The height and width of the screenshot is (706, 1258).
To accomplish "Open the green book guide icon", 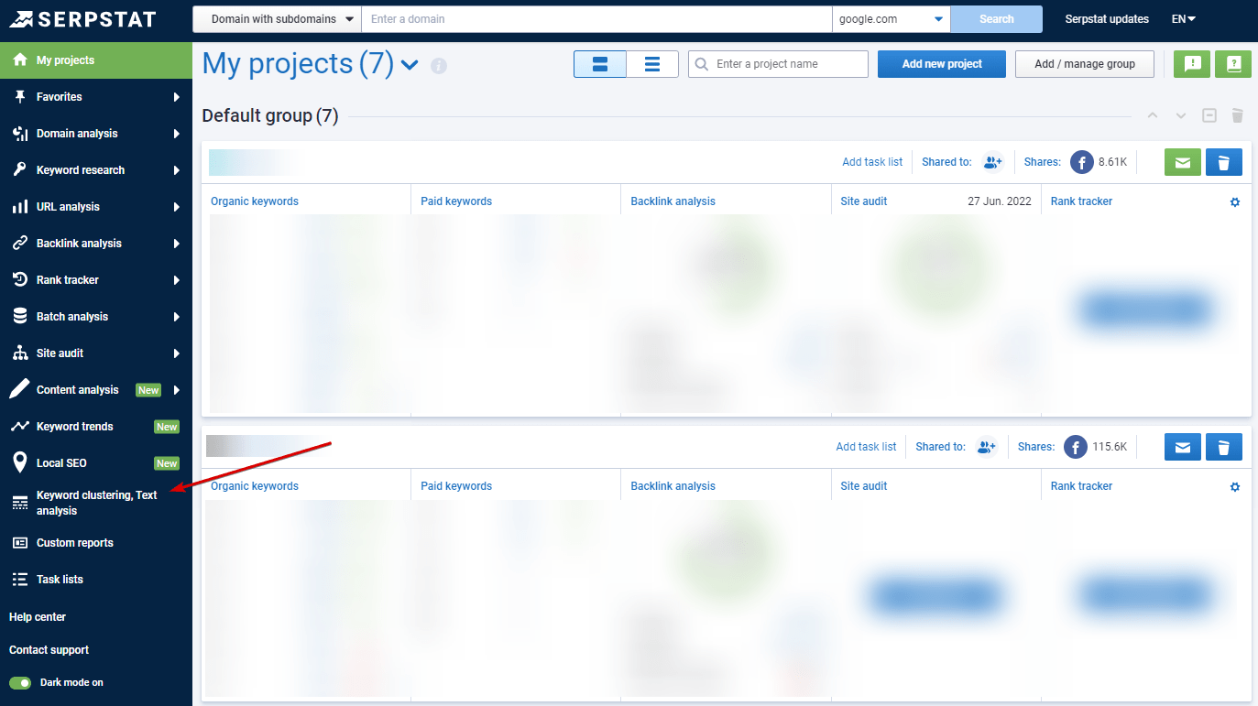I will (1233, 64).
